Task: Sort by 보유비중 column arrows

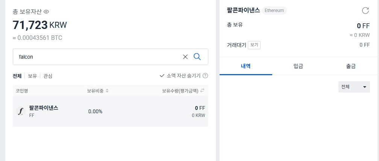Action: pyautogui.click(x=107, y=91)
